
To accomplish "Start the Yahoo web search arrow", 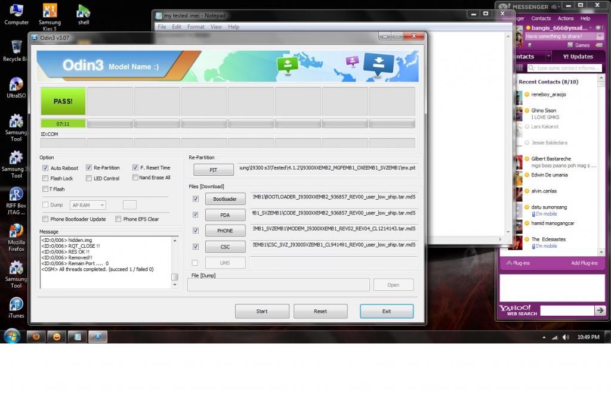I will point(600,310).
